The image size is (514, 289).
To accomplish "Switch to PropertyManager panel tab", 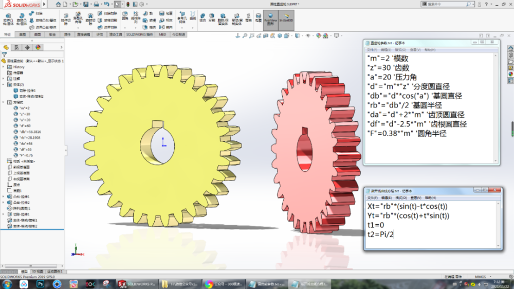I will coord(16,47).
